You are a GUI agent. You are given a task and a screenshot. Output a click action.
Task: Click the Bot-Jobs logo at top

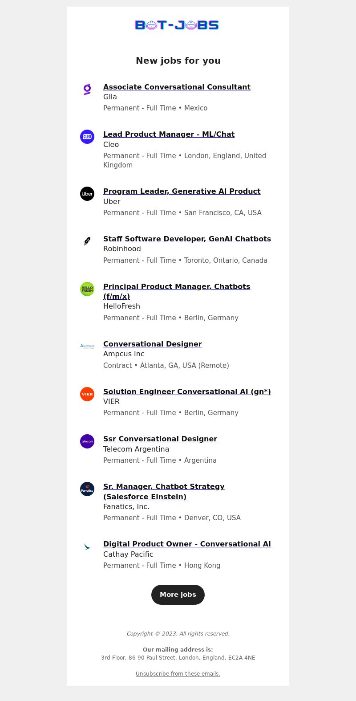(x=177, y=25)
